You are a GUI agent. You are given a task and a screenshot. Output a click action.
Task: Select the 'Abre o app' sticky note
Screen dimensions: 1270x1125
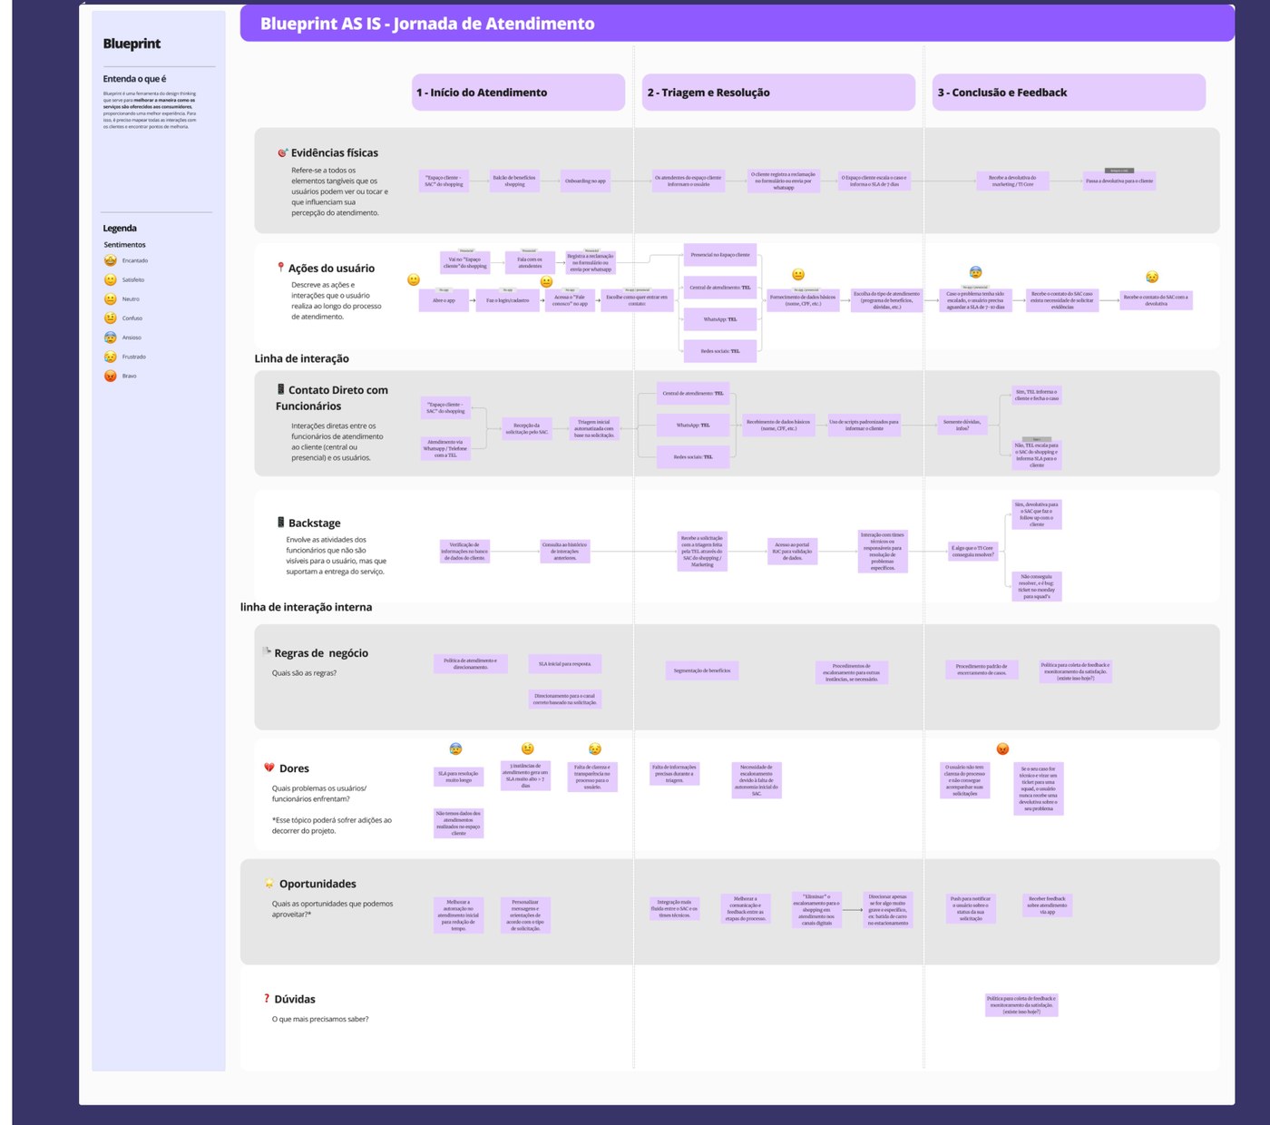tap(444, 300)
